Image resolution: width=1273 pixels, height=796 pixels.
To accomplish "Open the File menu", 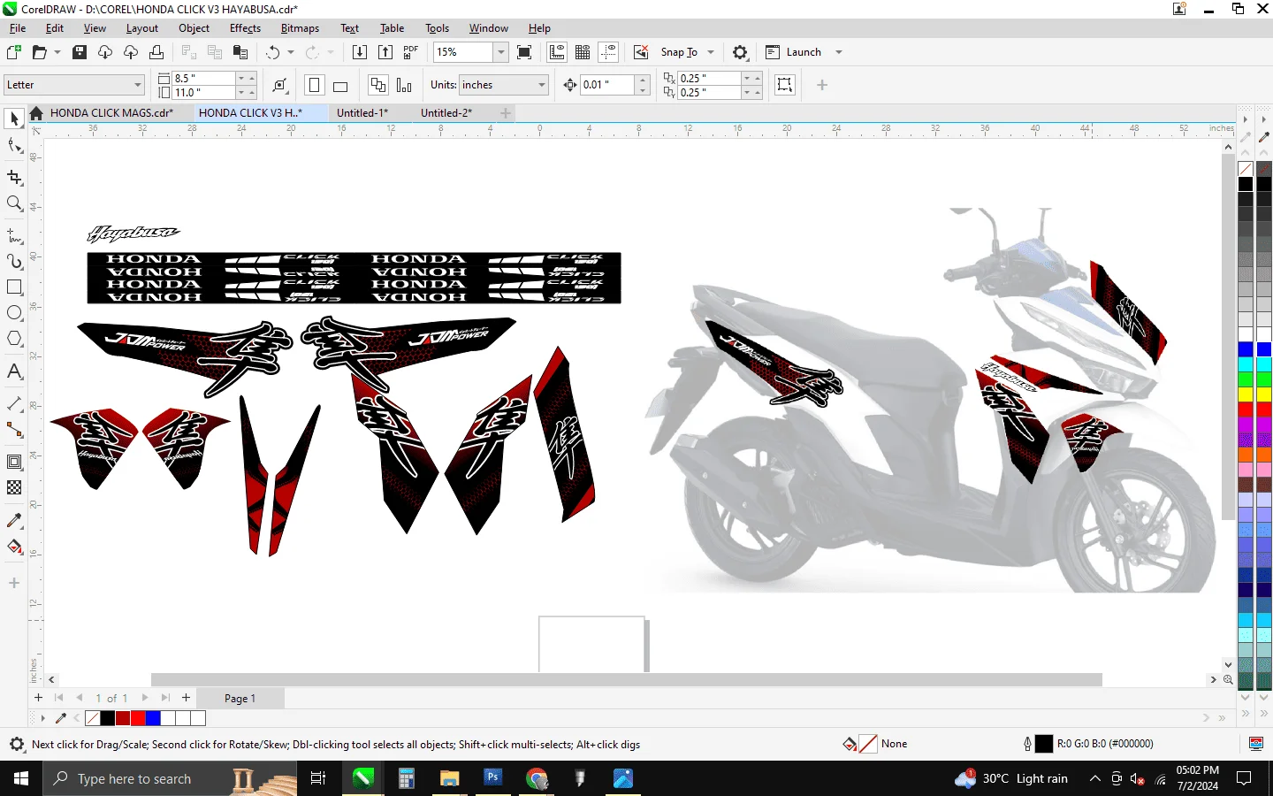I will [18, 28].
